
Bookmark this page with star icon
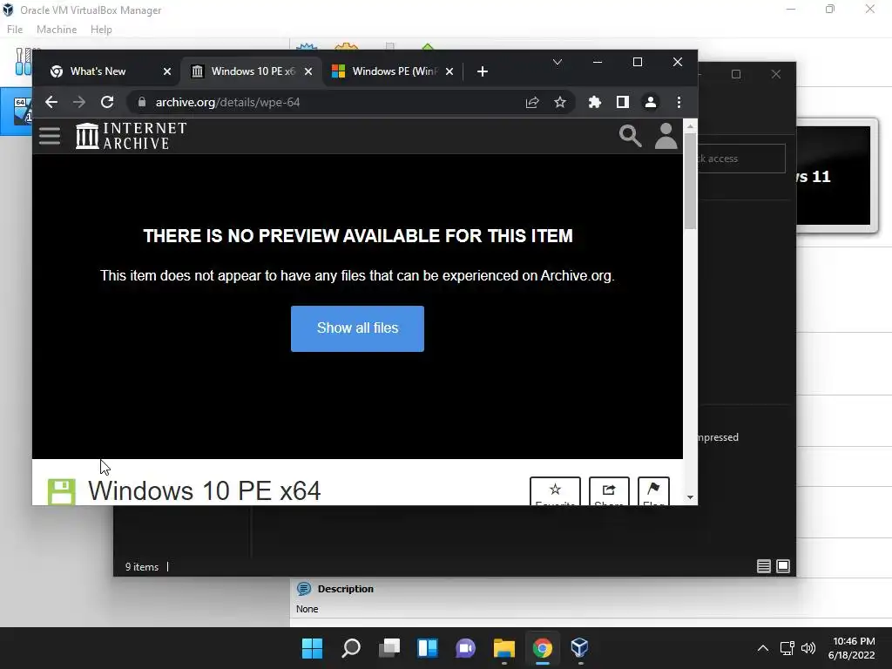point(560,103)
